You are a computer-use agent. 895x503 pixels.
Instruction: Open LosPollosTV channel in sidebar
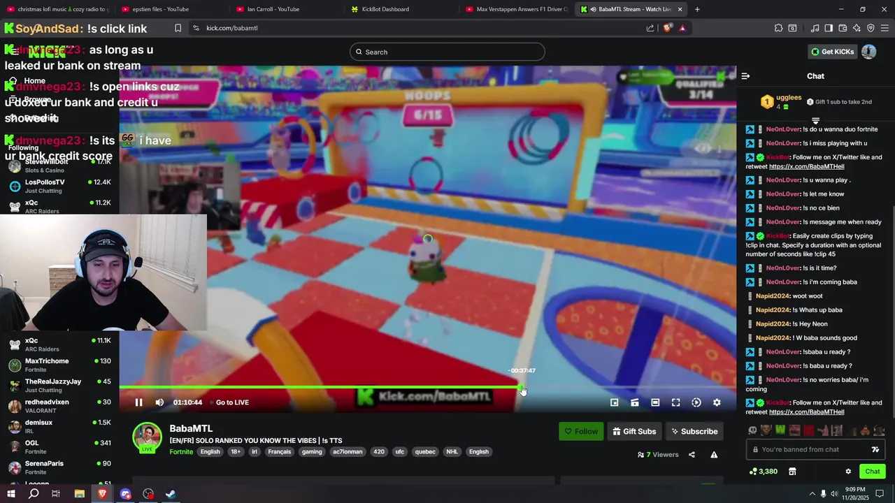pos(59,186)
